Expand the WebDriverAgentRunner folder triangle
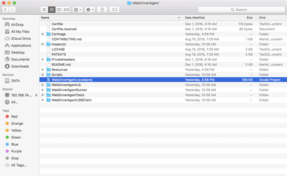This screenshot has height=176, width=287. click(43, 90)
